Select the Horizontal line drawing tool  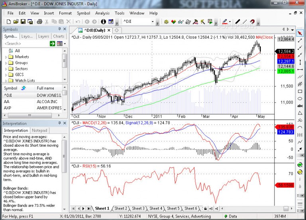(x=300, y=69)
